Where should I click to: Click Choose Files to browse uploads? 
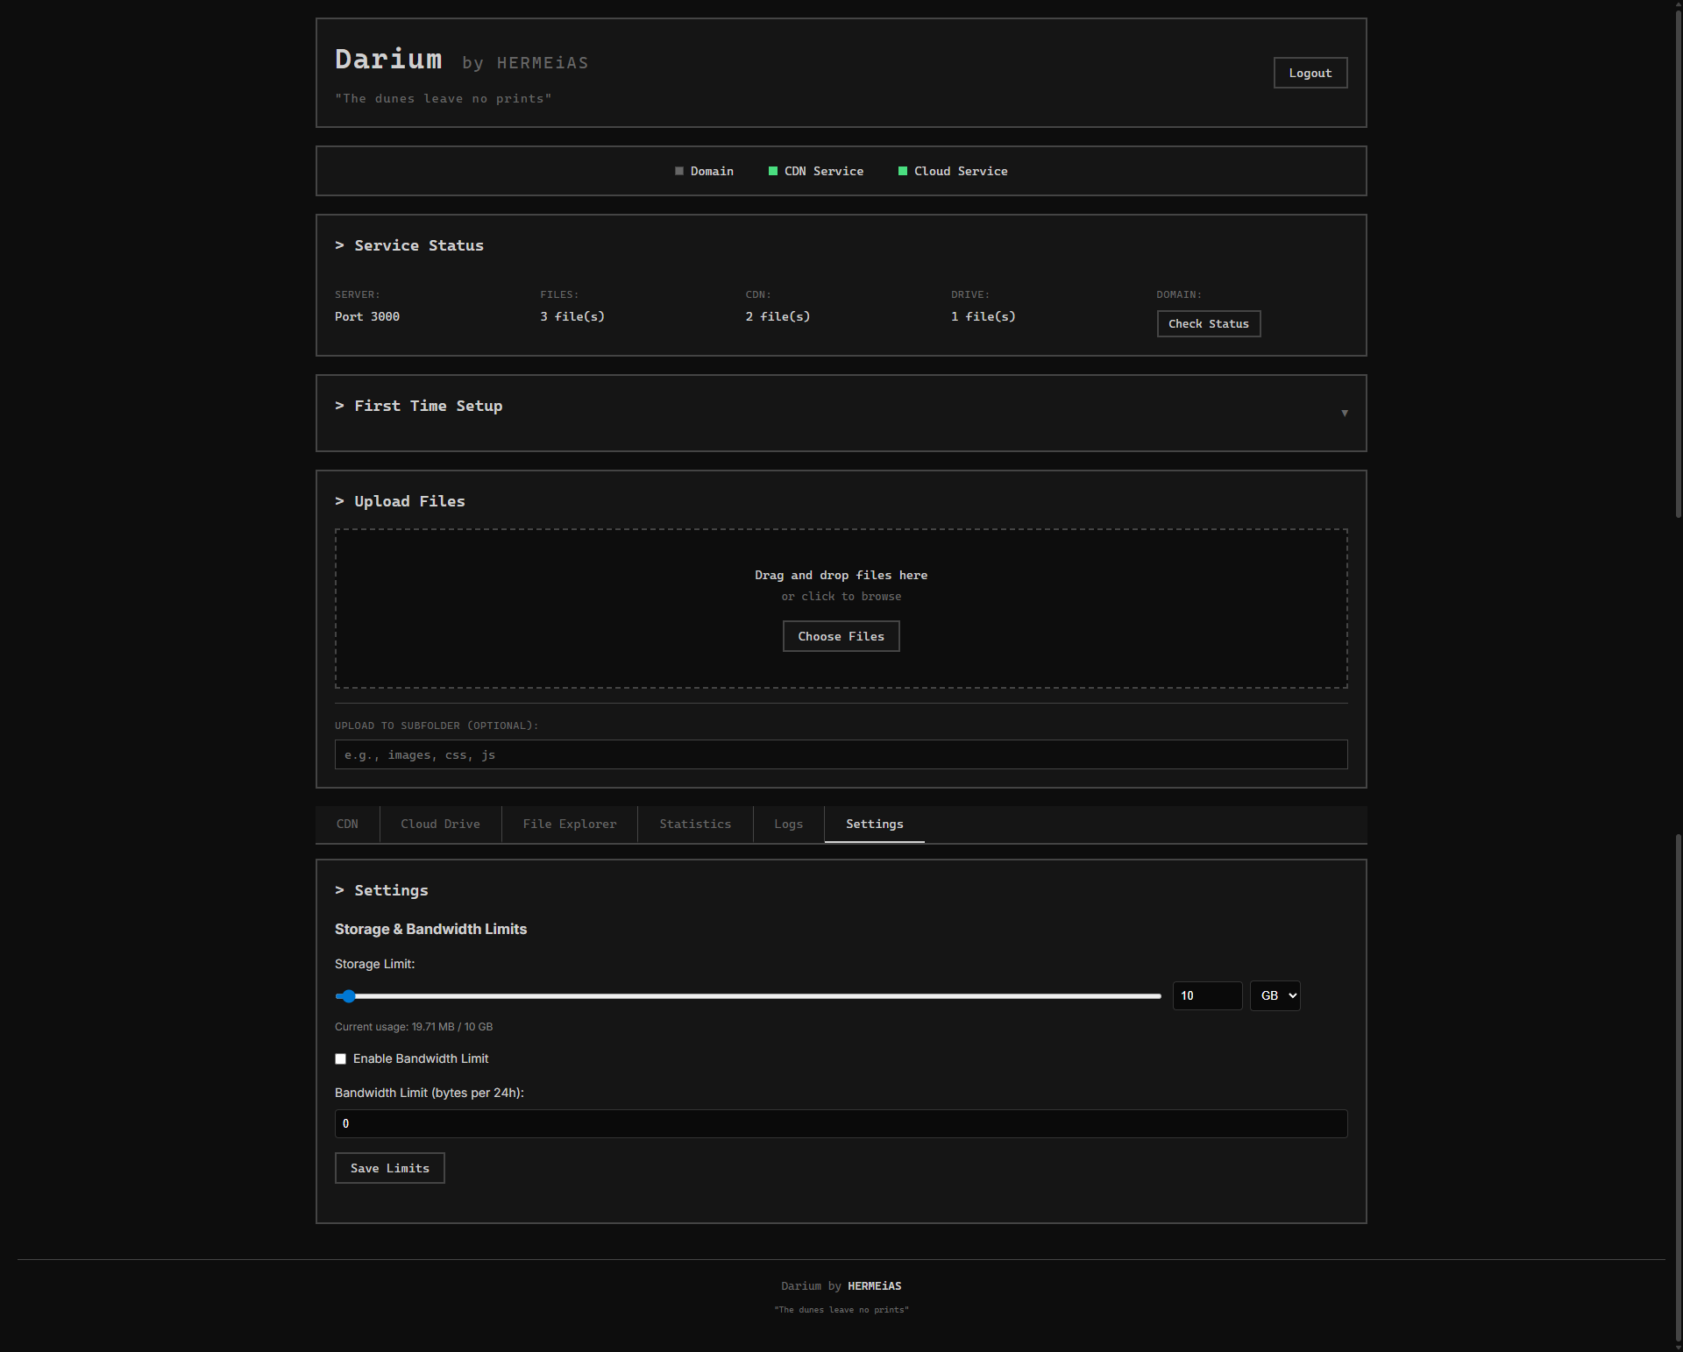tap(841, 636)
